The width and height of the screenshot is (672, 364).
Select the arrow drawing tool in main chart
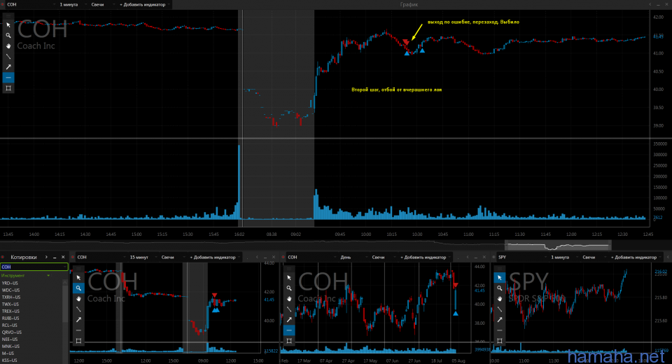click(x=8, y=67)
